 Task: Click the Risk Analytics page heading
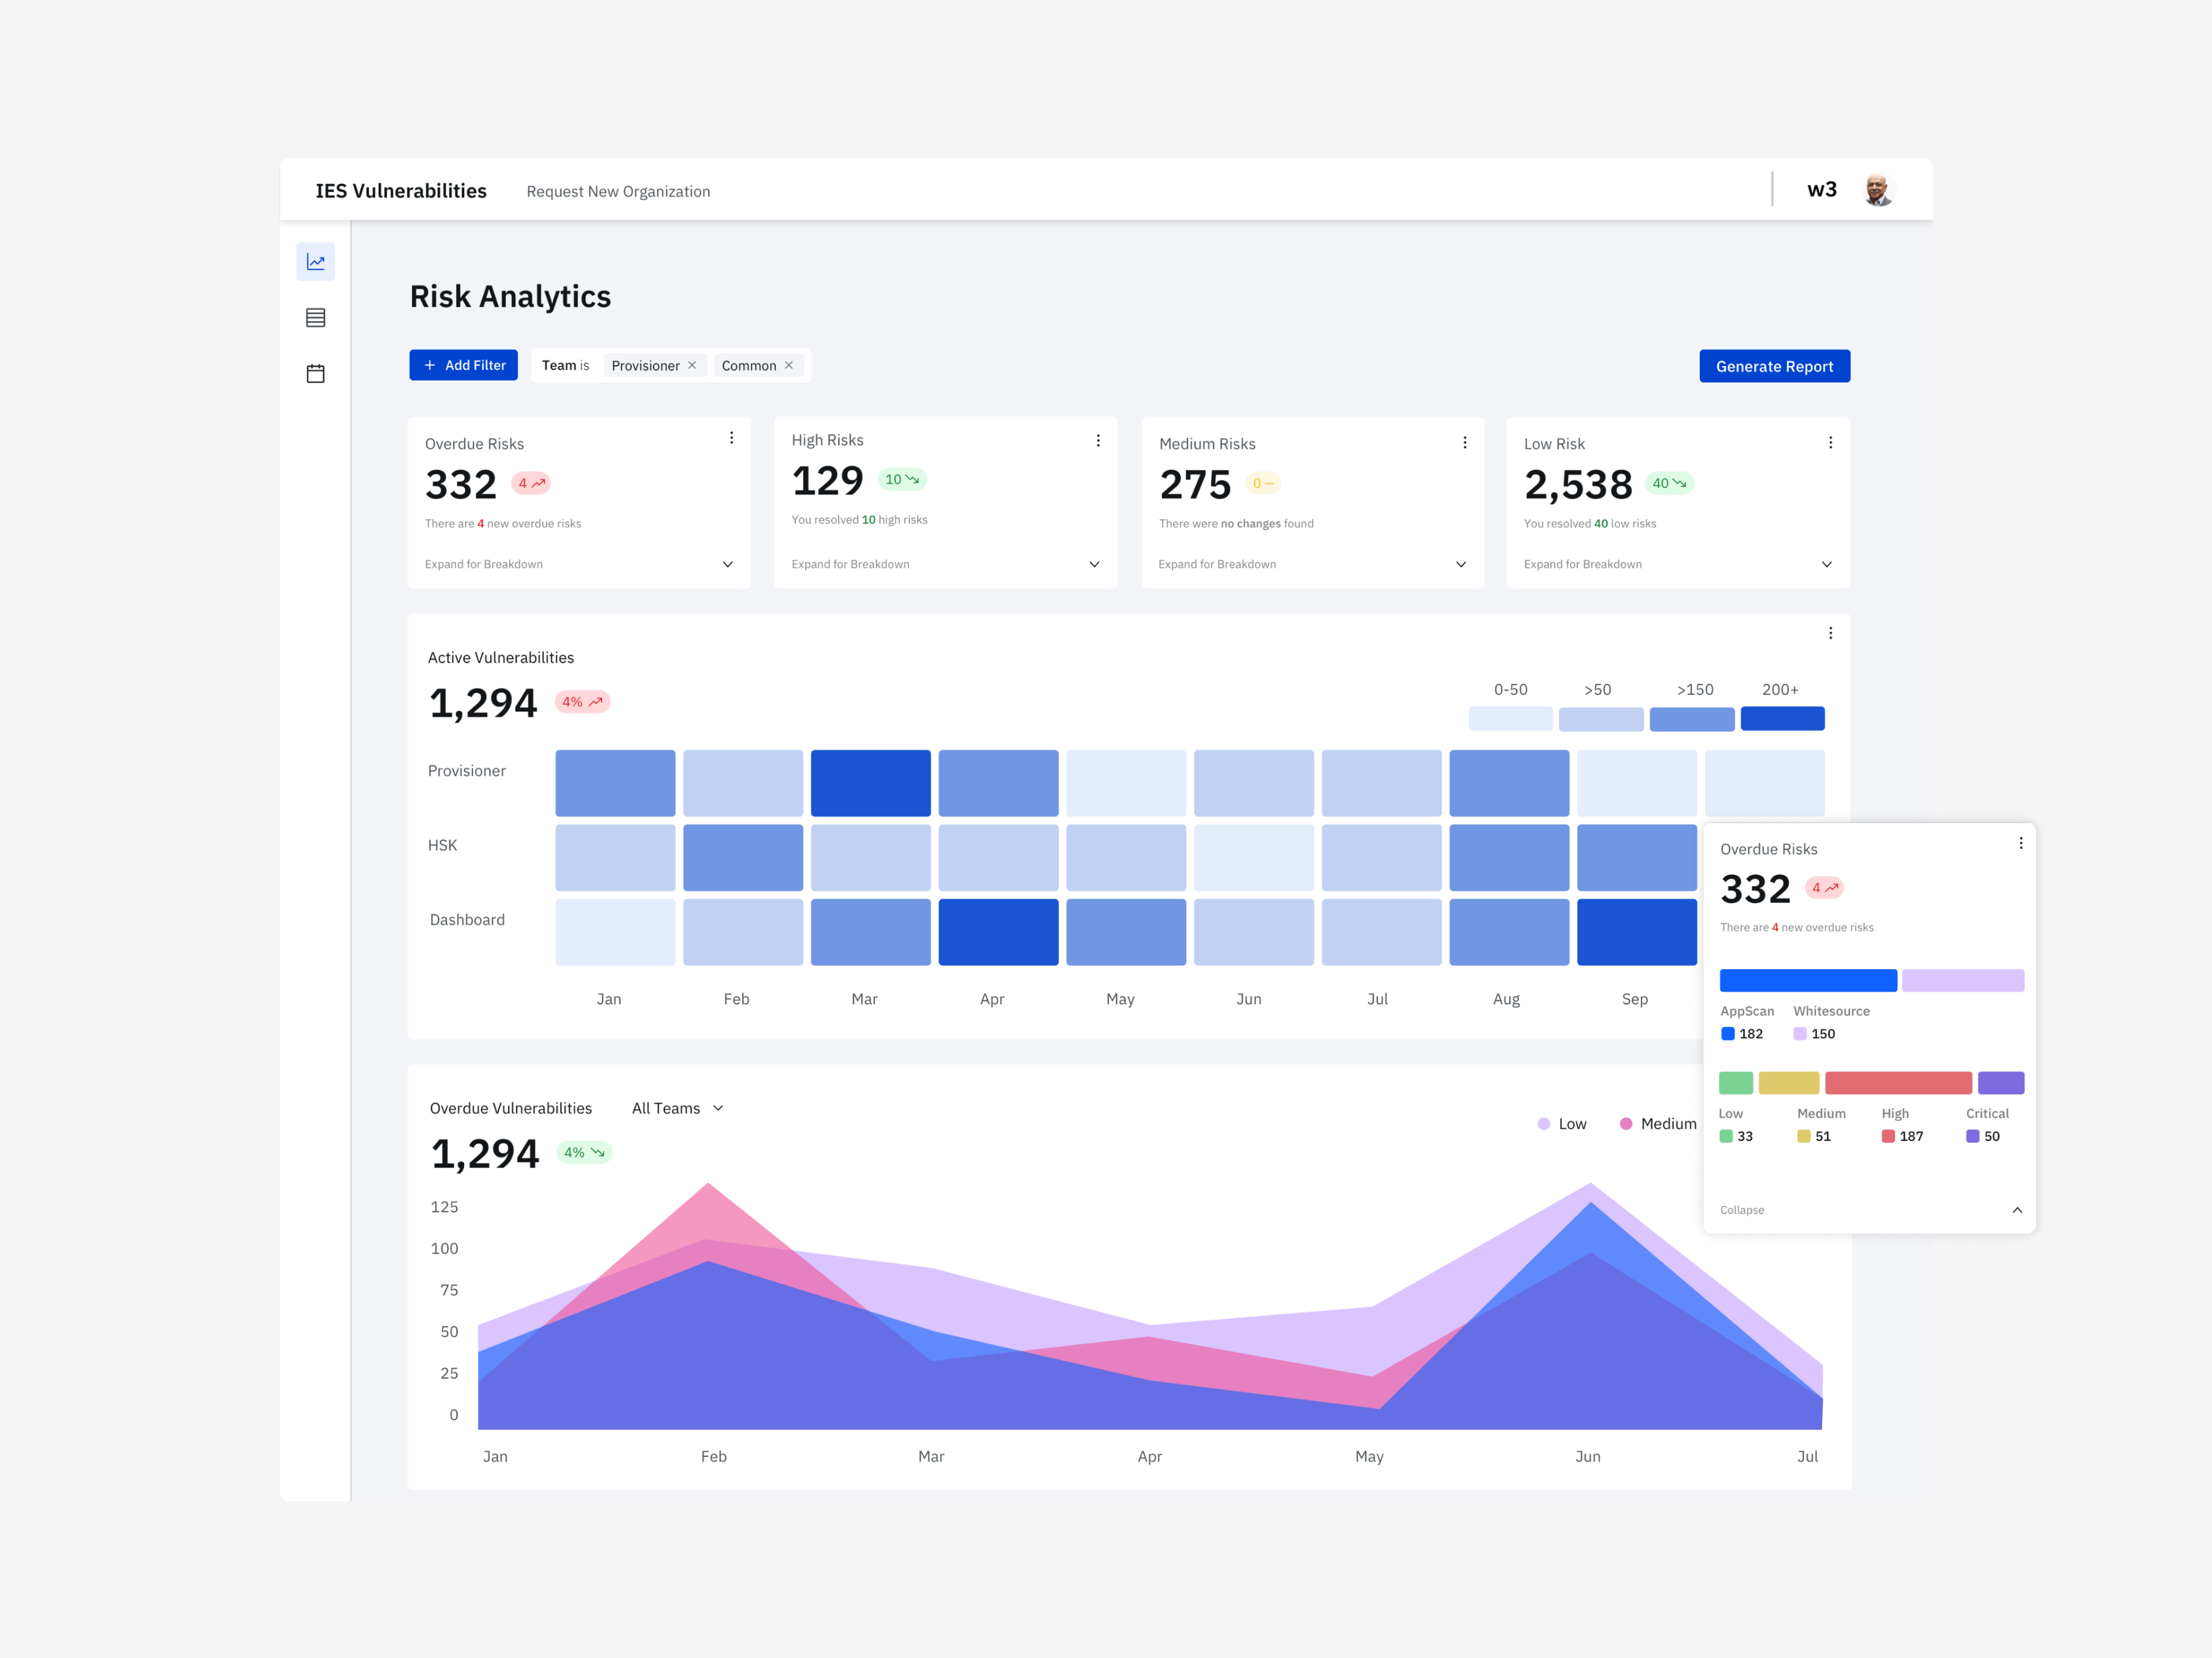click(x=510, y=297)
